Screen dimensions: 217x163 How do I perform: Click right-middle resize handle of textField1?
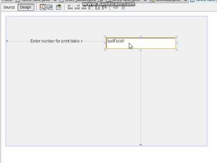tap(176, 43)
